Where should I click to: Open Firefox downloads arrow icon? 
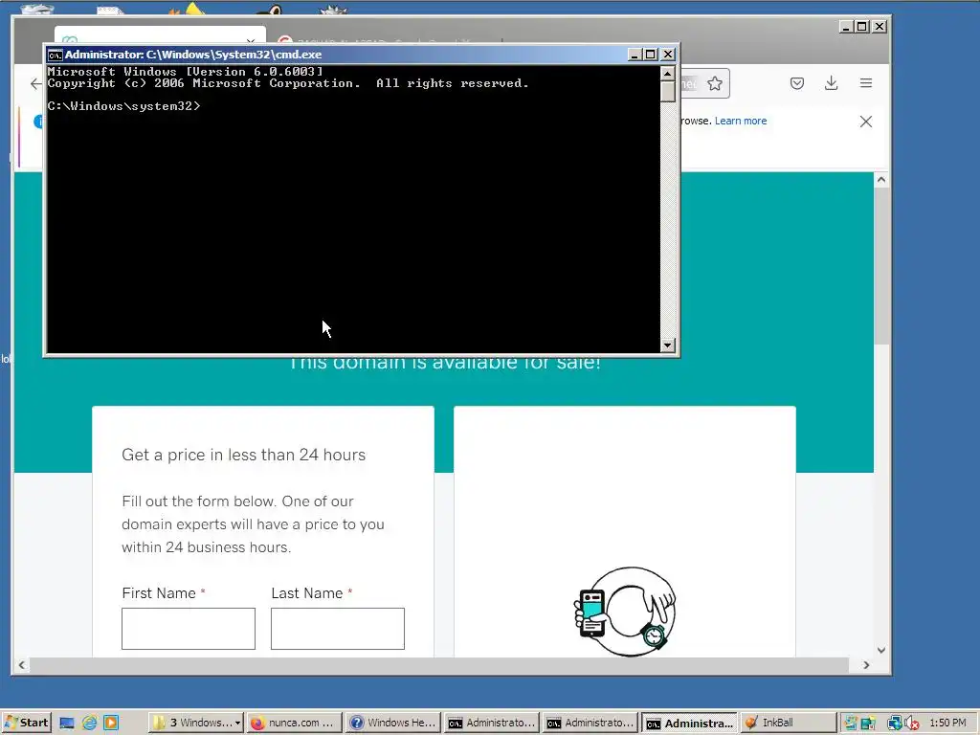[x=832, y=83]
